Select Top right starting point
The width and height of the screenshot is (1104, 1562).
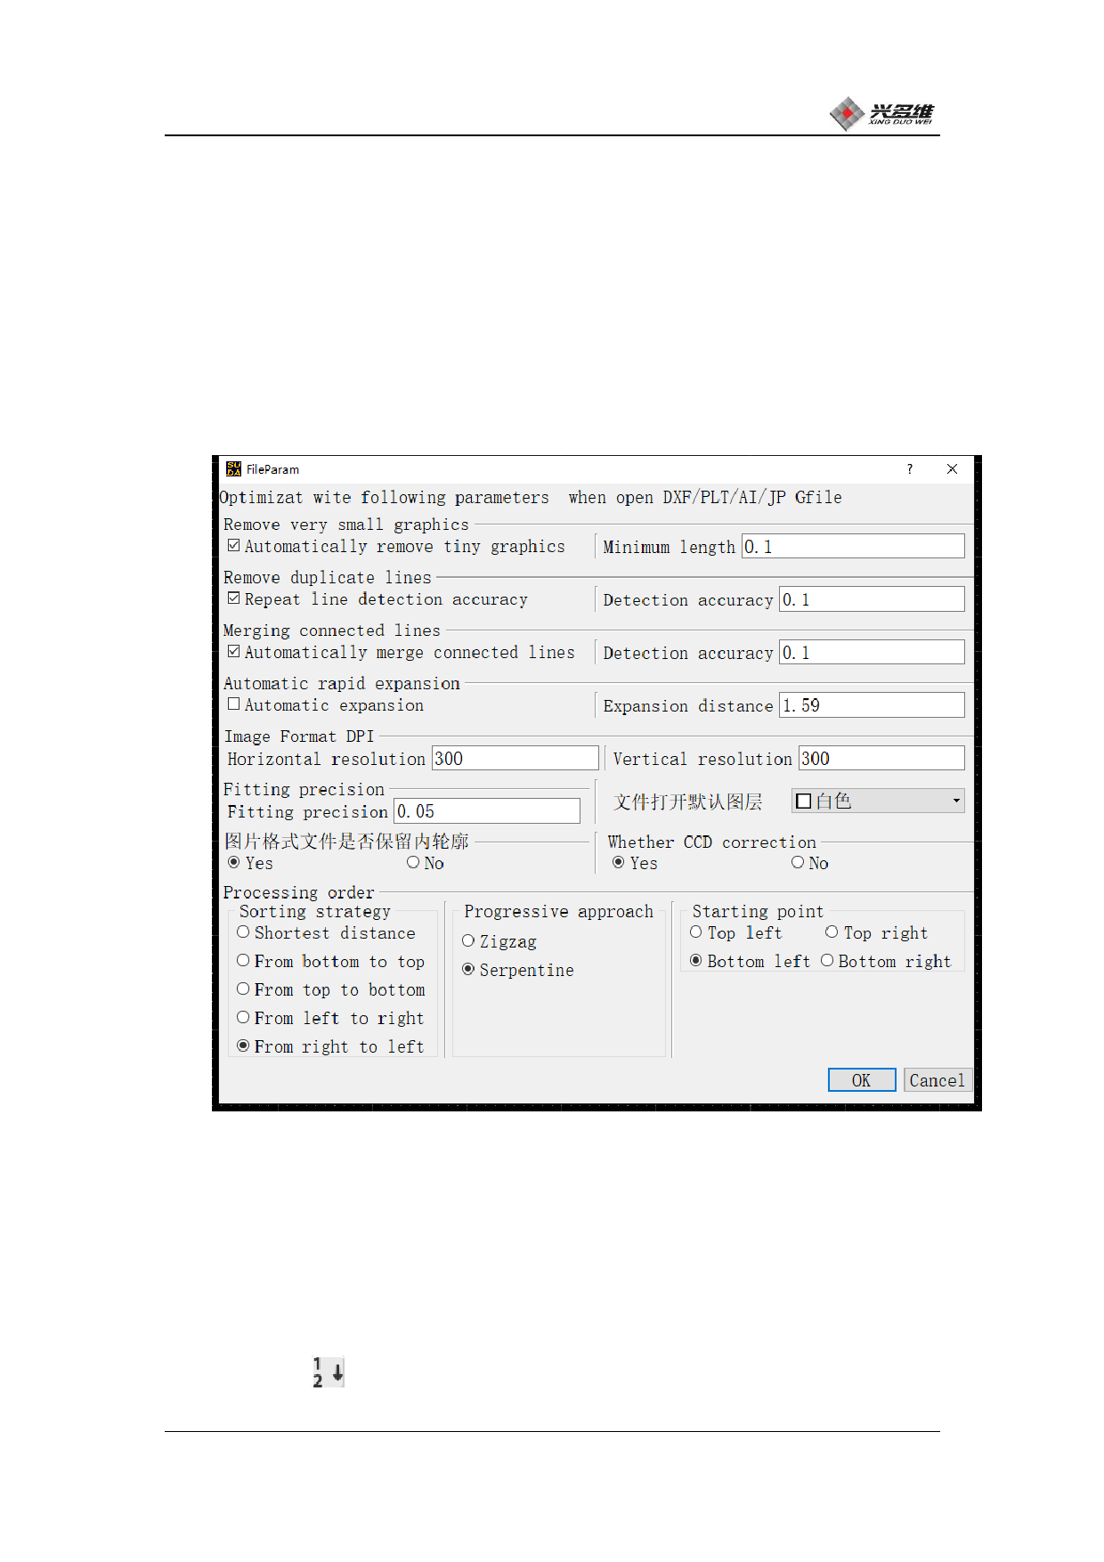[x=832, y=932]
